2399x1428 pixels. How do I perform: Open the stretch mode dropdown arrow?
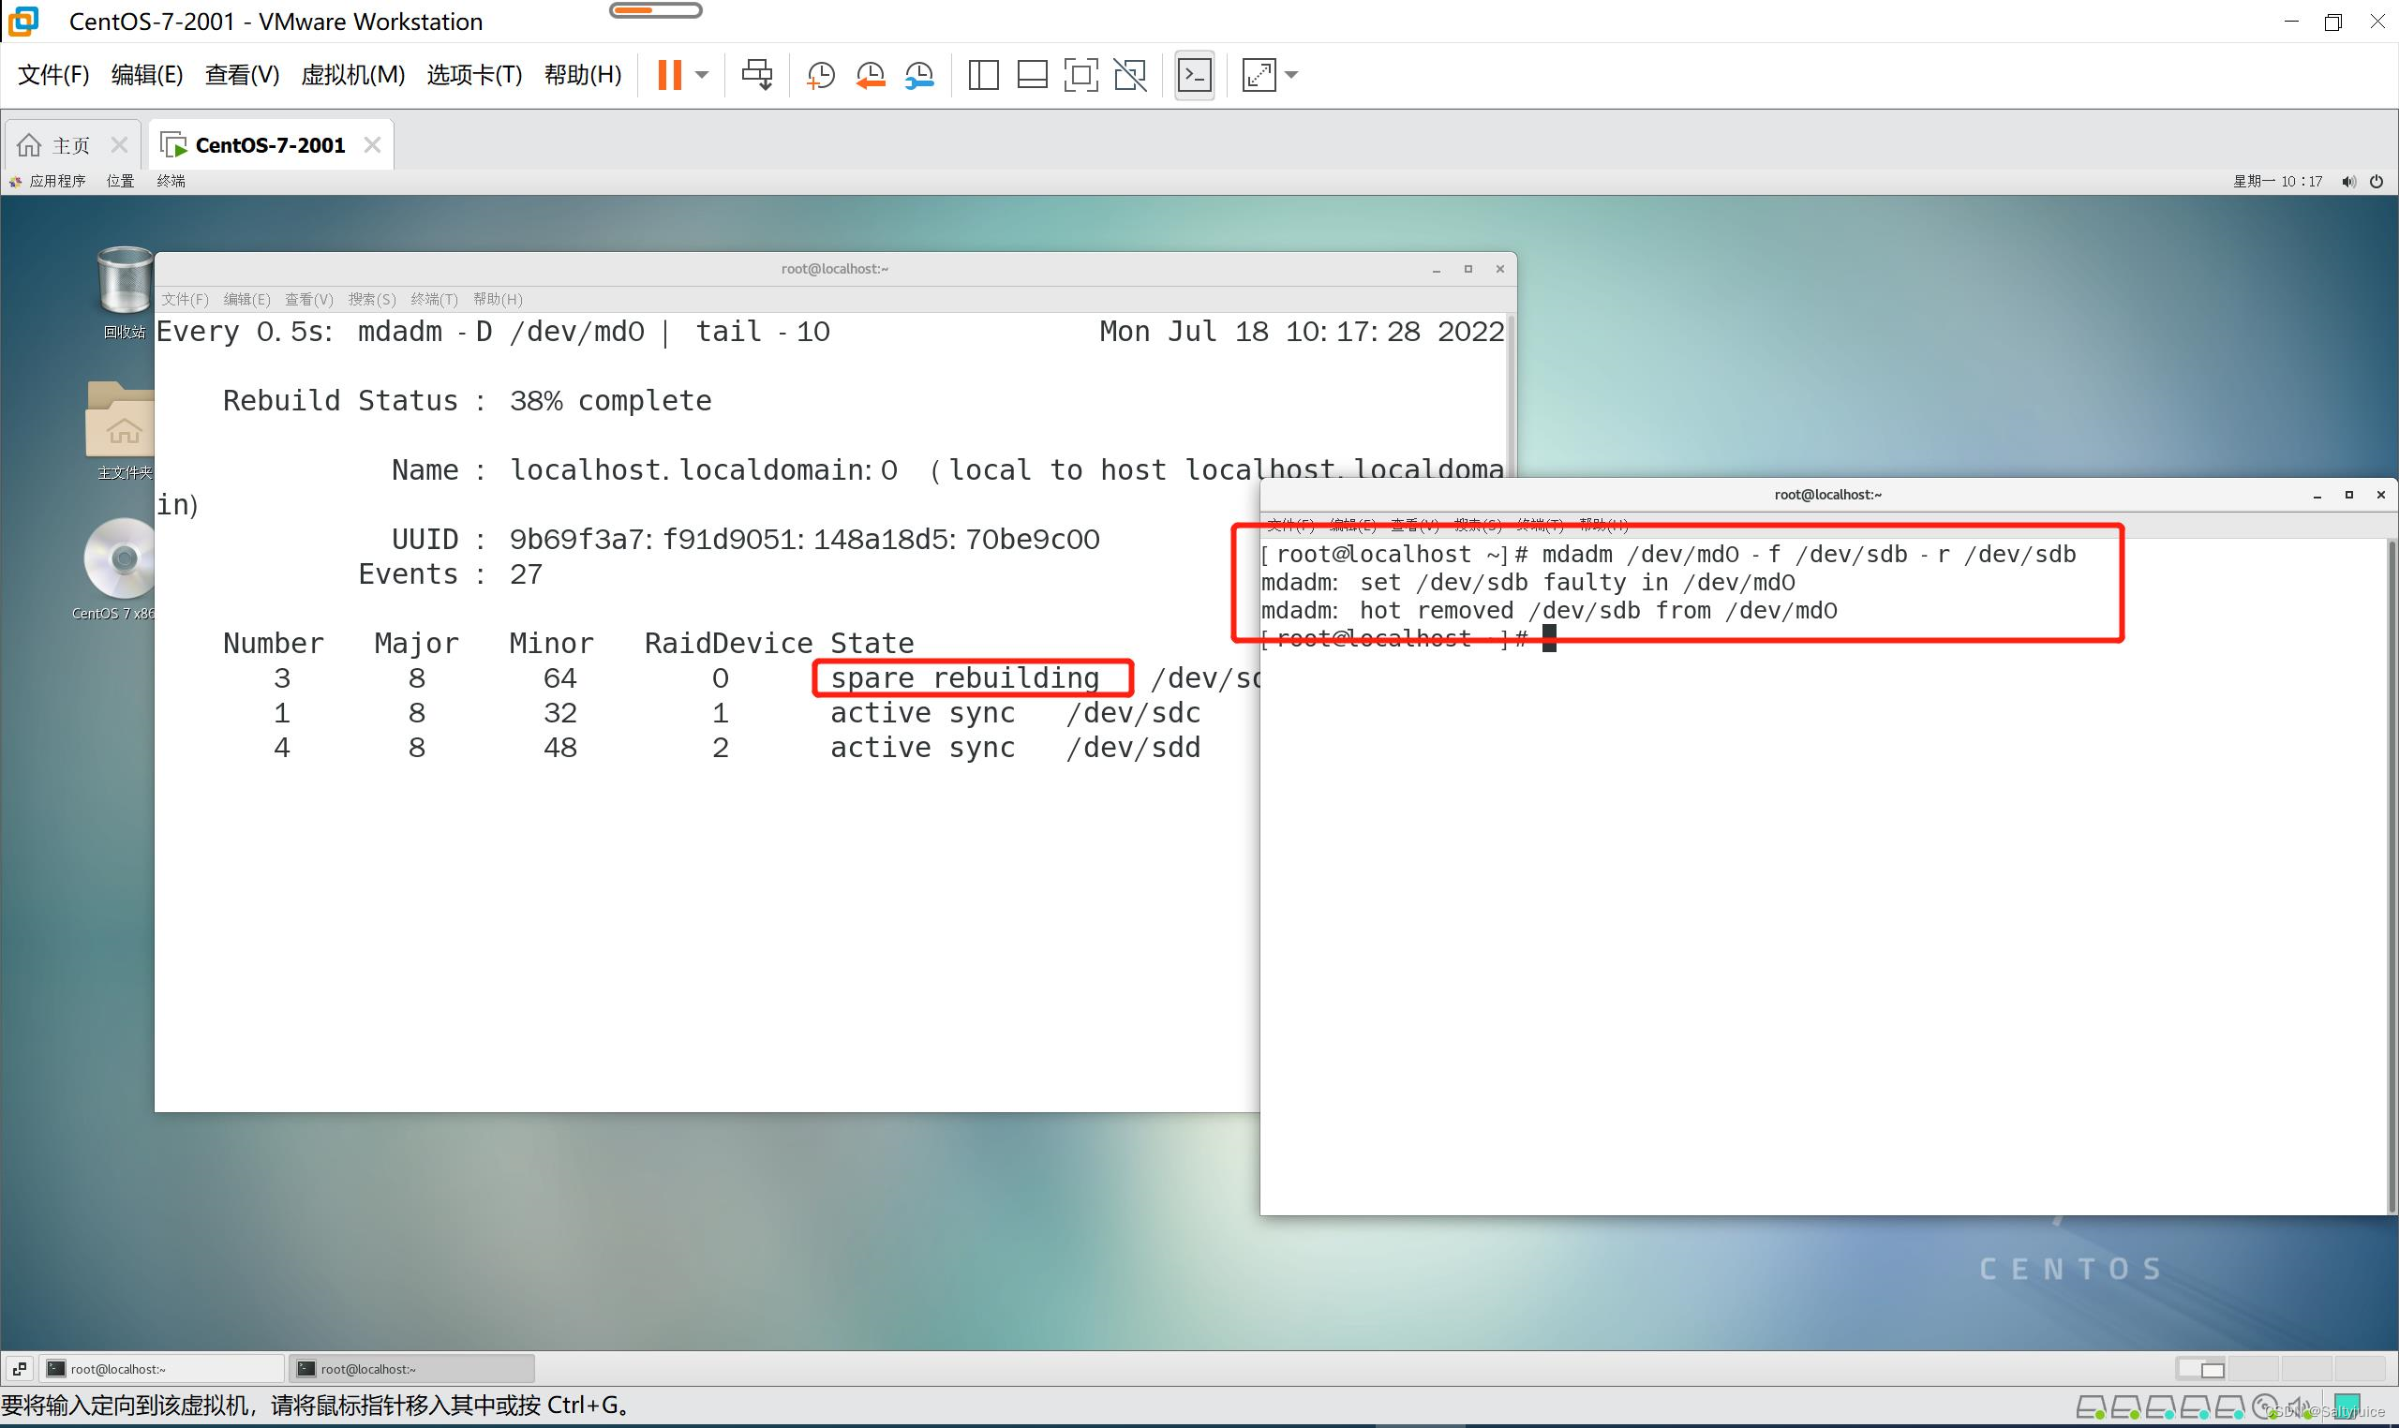tap(1291, 75)
